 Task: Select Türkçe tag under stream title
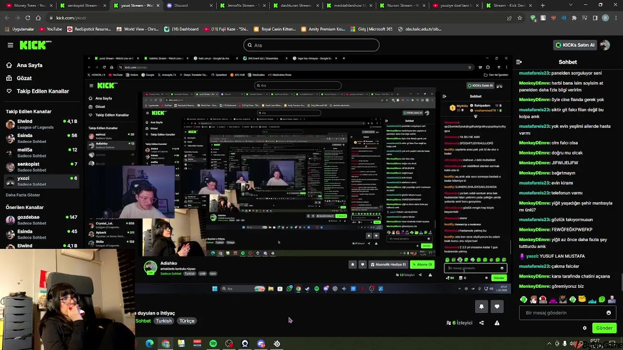tap(187, 321)
